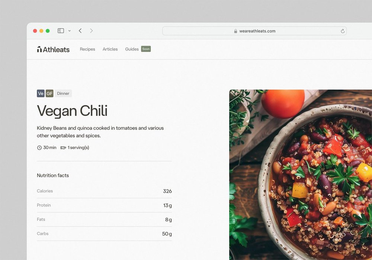This screenshot has height=260, width=372.
Task: Reload the page with the refresh icon
Action: 343,31
